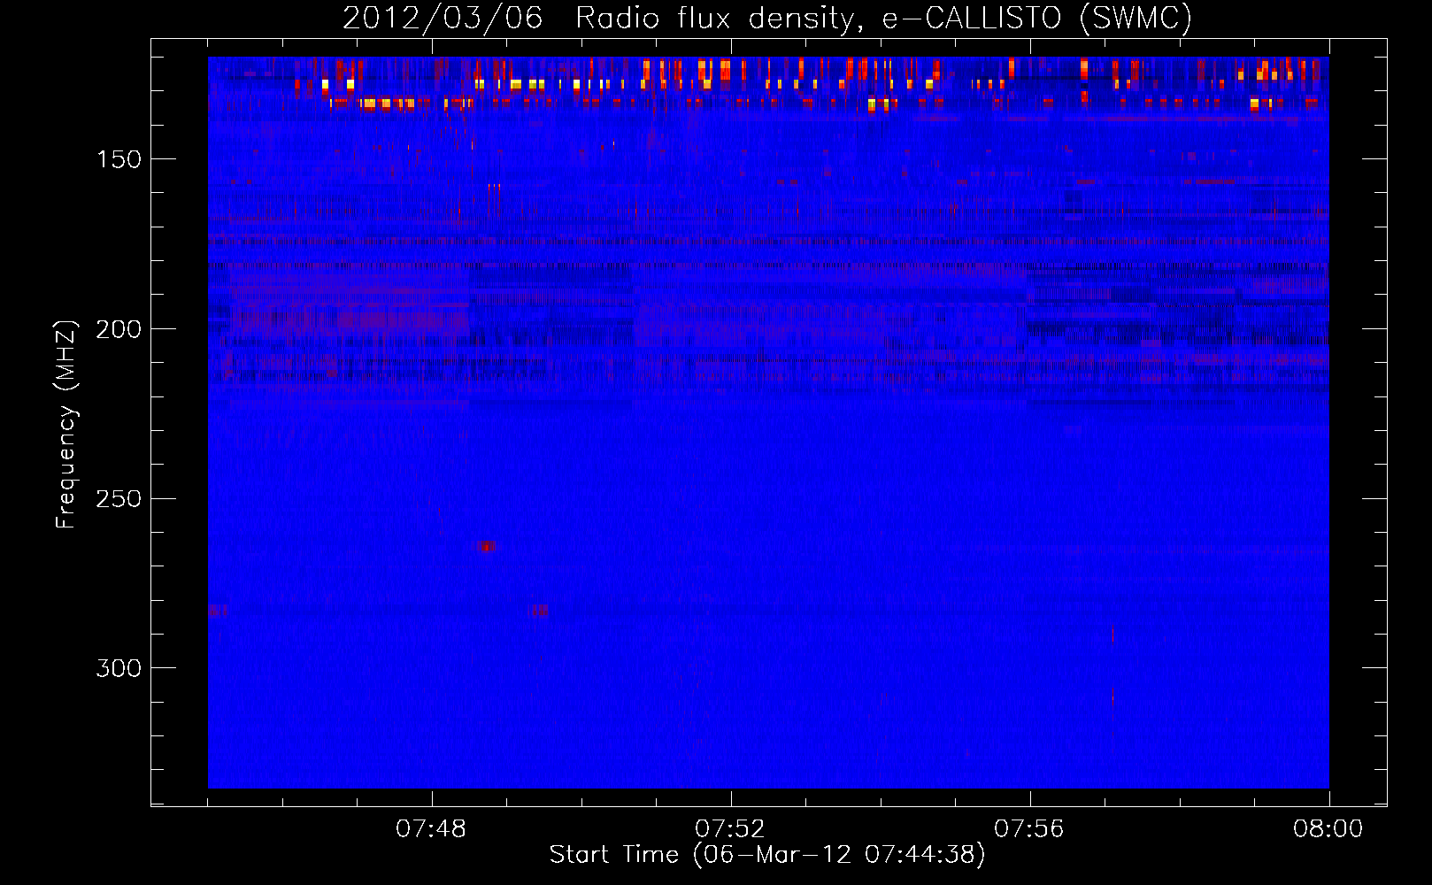Image resolution: width=1432 pixels, height=885 pixels.
Task: Click the 200 frequency tick label
Action: [119, 329]
